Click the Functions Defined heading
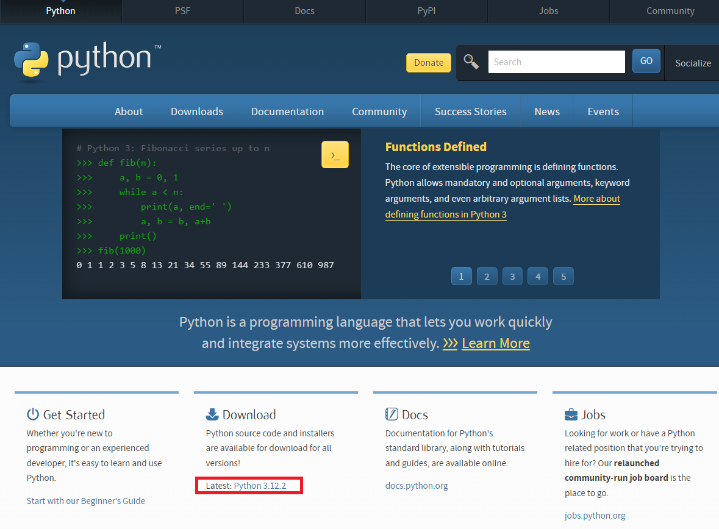Image resolution: width=719 pixels, height=529 pixels. coord(435,147)
